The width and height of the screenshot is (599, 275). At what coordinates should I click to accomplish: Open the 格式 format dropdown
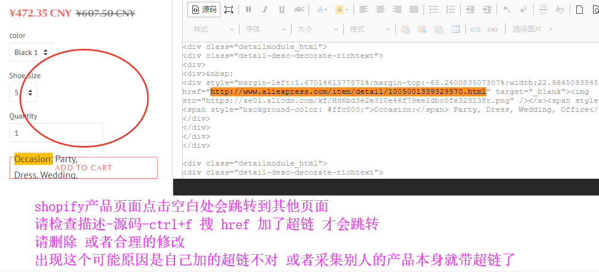pyautogui.click(x=370, y=29)
